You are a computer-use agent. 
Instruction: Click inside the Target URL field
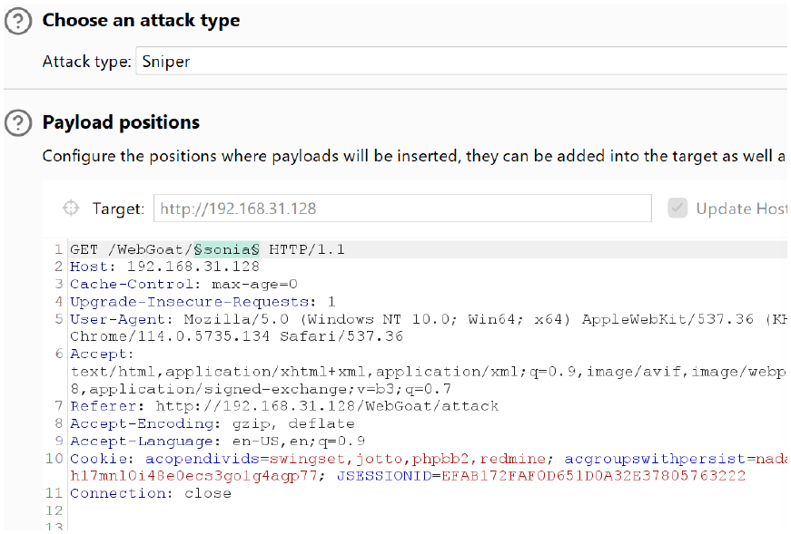pyautogui.click(x=402, y=208)
